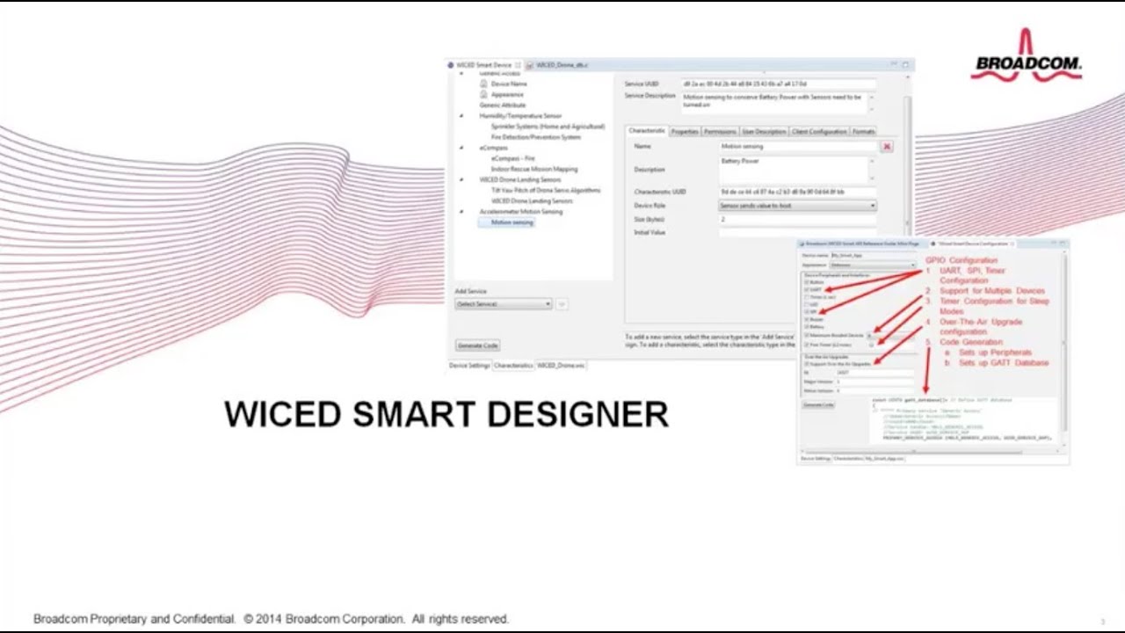
Task: Open the WICED_Drone.wsc bottom tab
Action: pos(561,365)
